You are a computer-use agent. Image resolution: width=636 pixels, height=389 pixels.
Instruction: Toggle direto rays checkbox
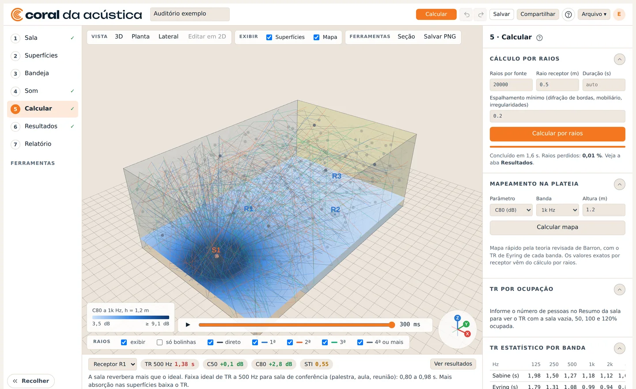pyautogui.click(x=210, y=342)
